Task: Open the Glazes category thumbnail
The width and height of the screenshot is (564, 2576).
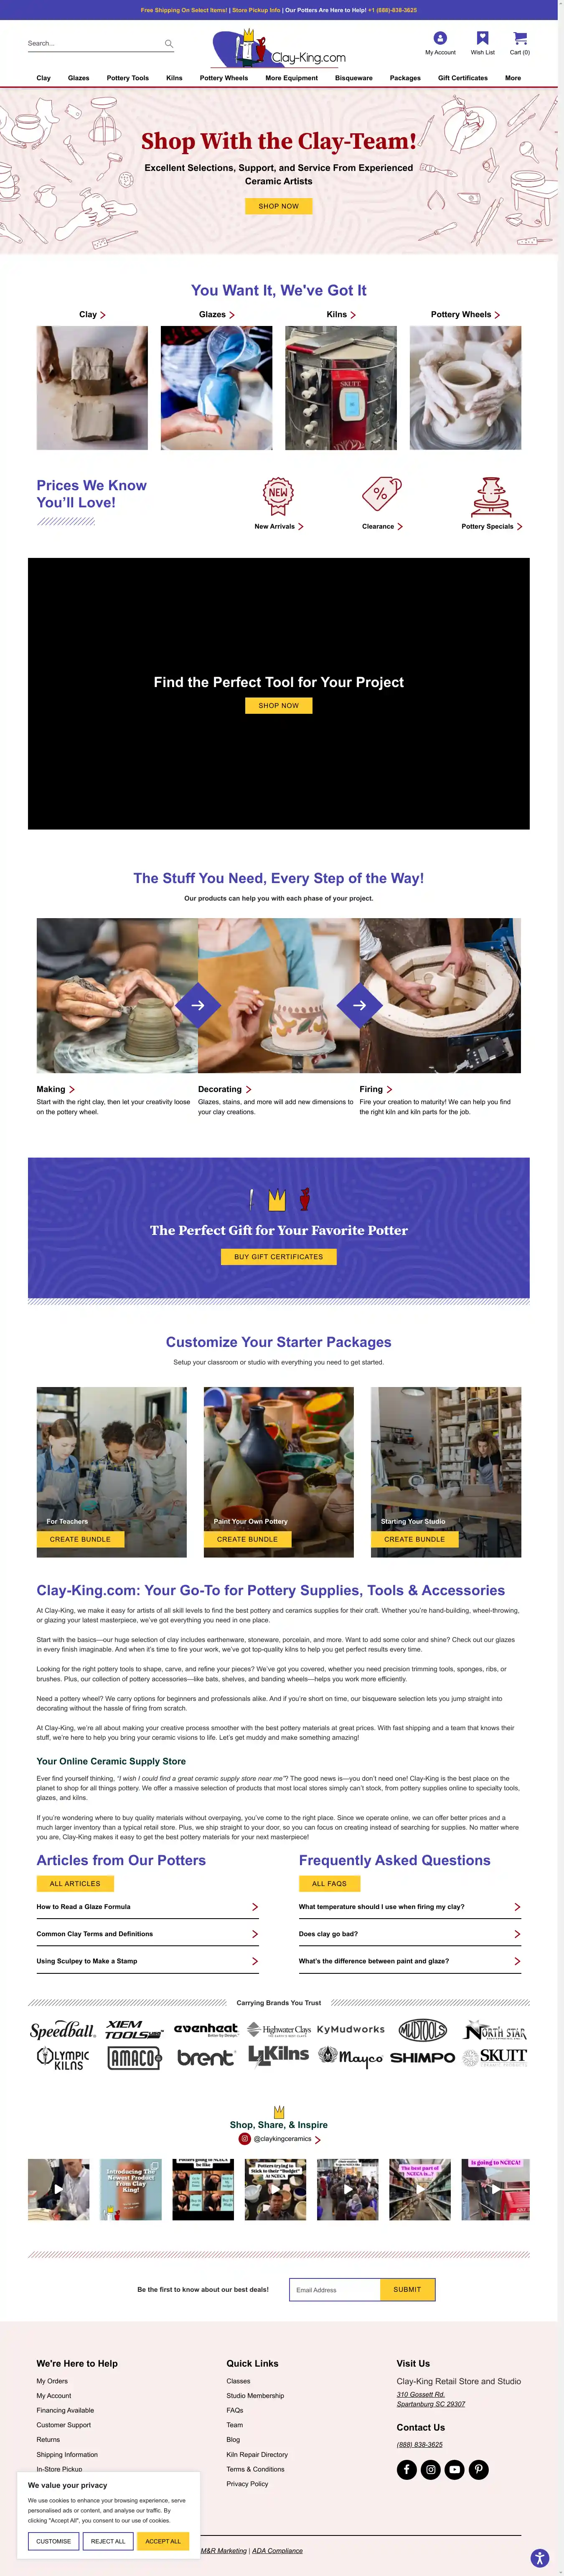Action: point(217,388)
